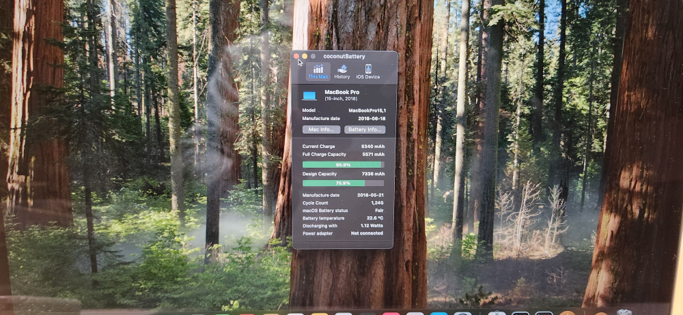Open the History tab

tap(342, 72)
